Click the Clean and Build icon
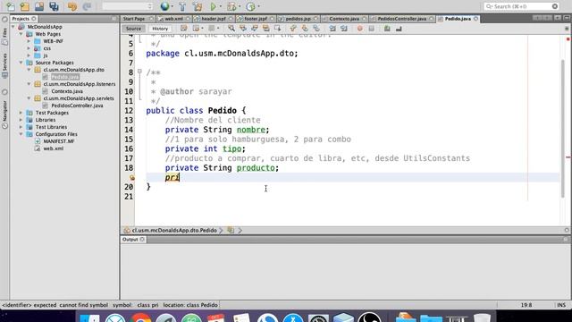Image resolution: width=572 pixels, height=322 pixels. 198,6
